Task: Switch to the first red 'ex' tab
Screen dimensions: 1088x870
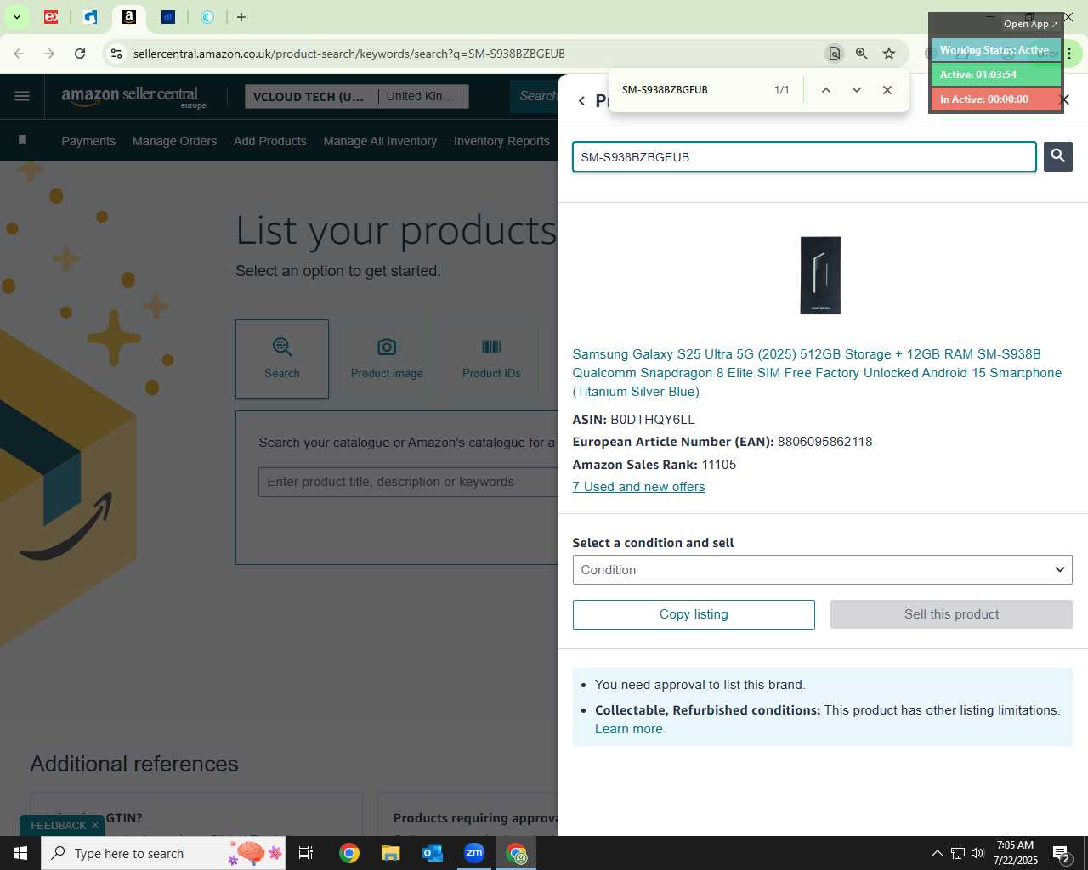Action: 51,17
